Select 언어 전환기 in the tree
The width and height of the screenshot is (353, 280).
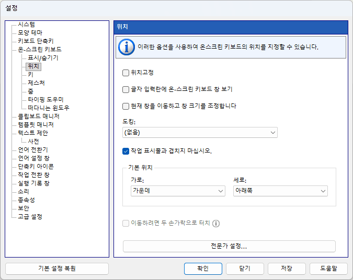(x=33, y=150)
